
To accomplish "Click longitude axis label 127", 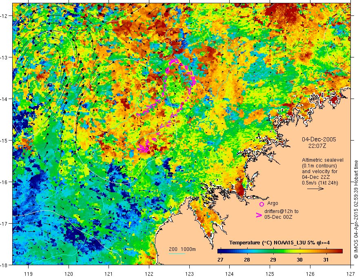I will pos(350,274).
